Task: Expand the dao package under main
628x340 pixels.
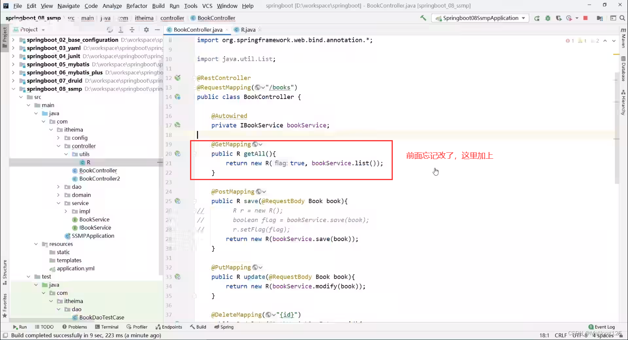Action: click(x=58, y=187)
